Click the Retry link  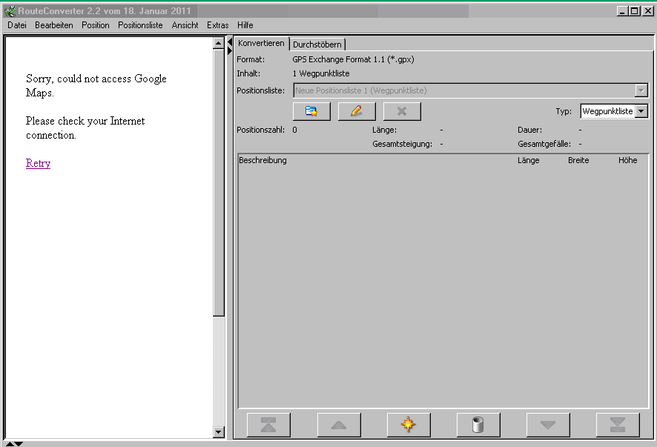[x=38, y=164]
